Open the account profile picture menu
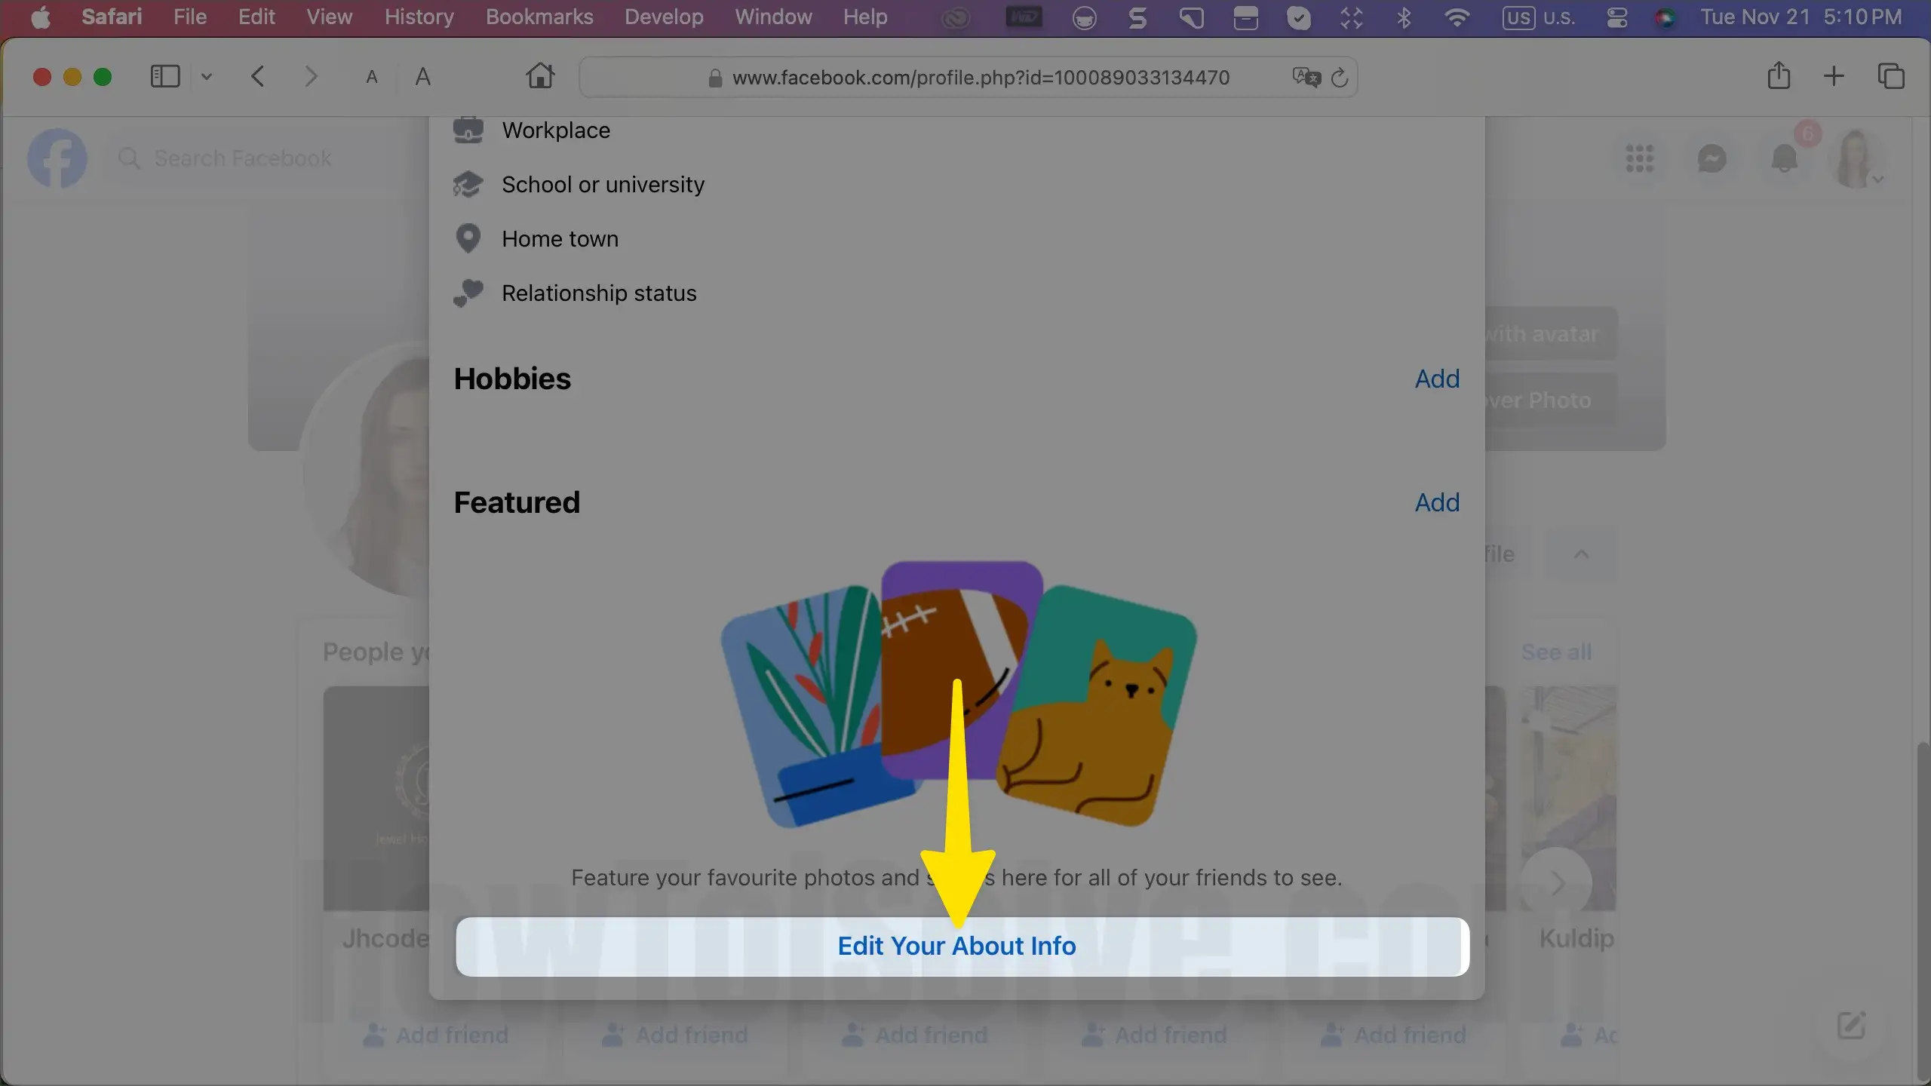Image resolution: width=1931 pixels, height=1086 pixels. click(x=1856, y=158)
